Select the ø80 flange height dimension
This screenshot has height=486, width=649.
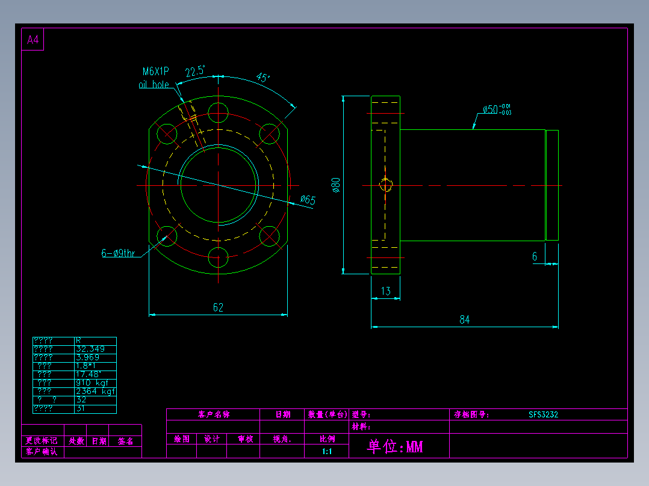coord(336,185)
